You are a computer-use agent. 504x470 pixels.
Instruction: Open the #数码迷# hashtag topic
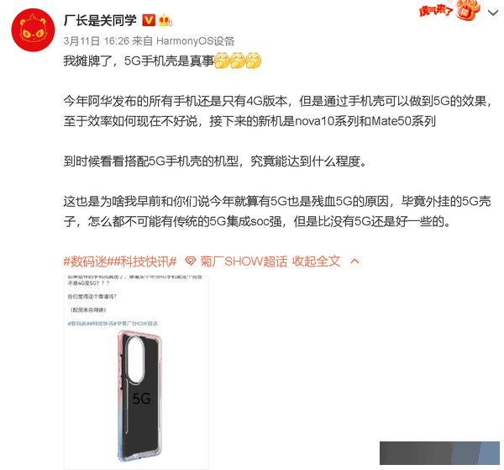coord(85,261)
